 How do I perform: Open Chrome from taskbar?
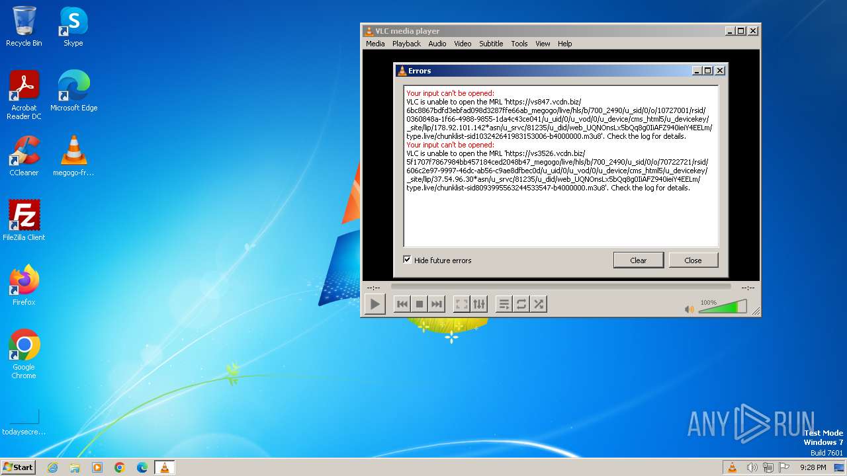(x=120, y=467)
